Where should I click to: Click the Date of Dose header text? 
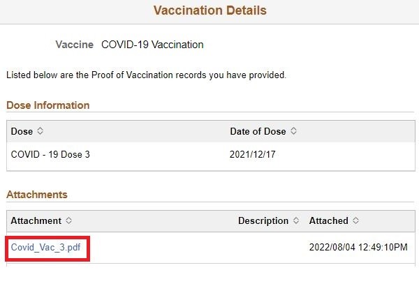click(x=258, y=131)
